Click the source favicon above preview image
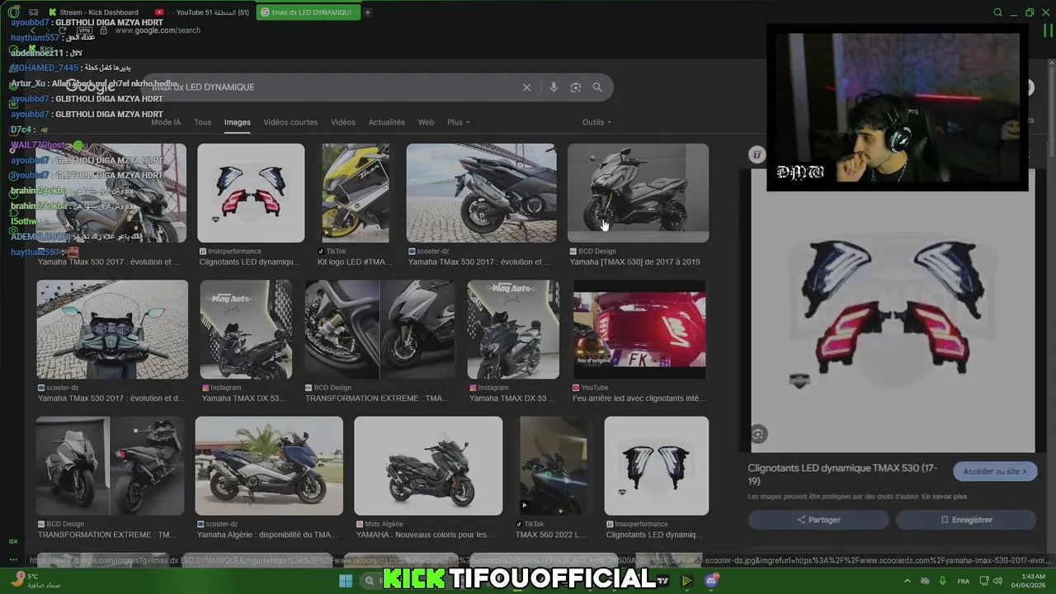Image resolution: width=1056 pixels, height=594 pixels. (757, 154)
